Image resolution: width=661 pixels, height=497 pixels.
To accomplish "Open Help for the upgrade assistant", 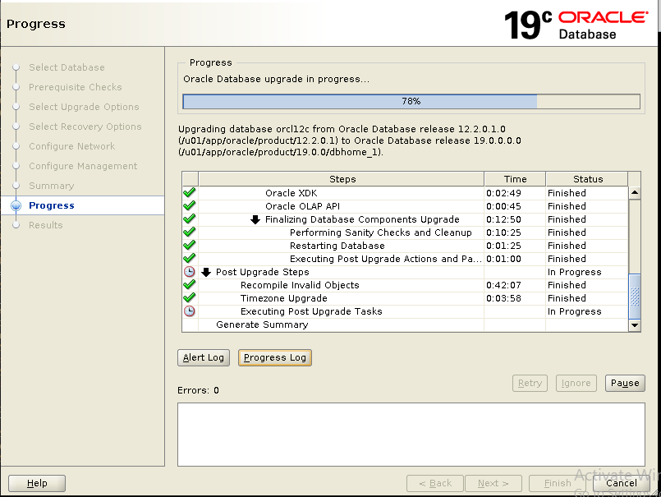I will click(x=37, y=484).
